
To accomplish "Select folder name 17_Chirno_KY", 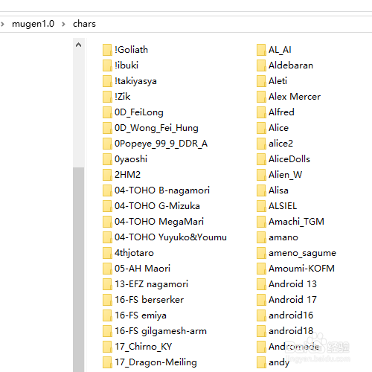I will (143, 347).
